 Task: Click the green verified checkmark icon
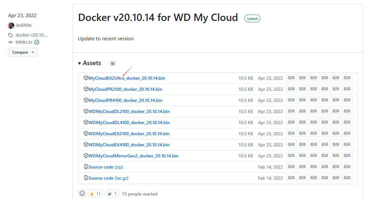point(37,42)
